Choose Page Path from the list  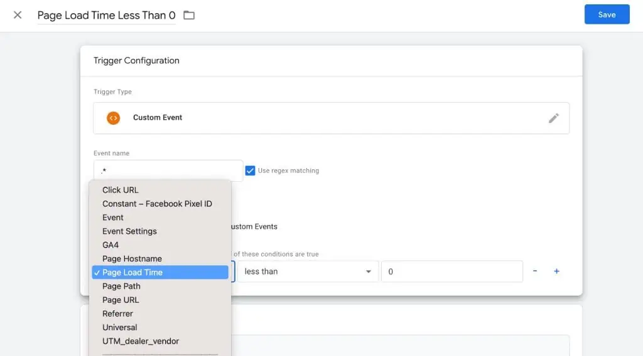121,286
